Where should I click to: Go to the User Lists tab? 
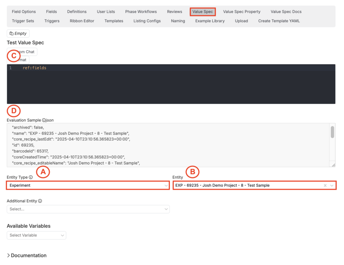pyautogui.click(x=106, y=12)
